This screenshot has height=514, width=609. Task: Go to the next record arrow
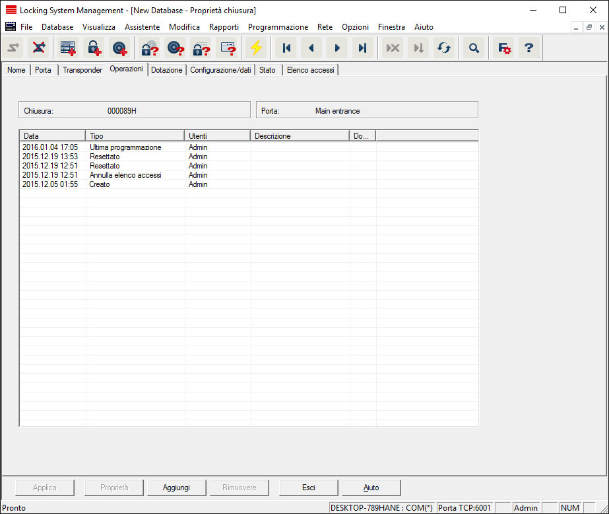337,48
